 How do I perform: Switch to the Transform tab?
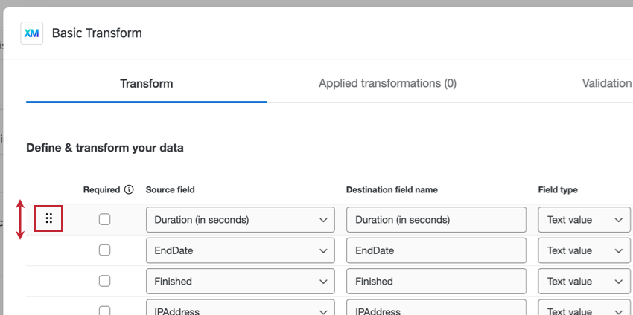point(147,83)
